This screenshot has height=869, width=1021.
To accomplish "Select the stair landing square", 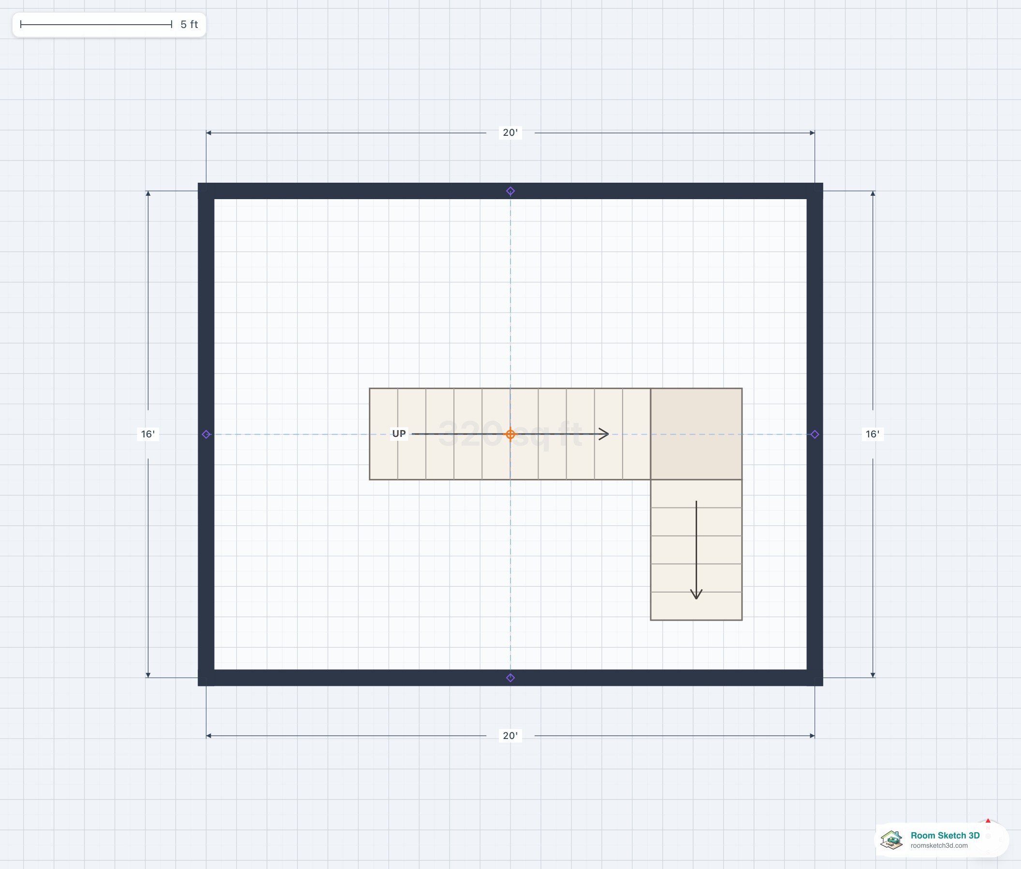I will 696,434.
